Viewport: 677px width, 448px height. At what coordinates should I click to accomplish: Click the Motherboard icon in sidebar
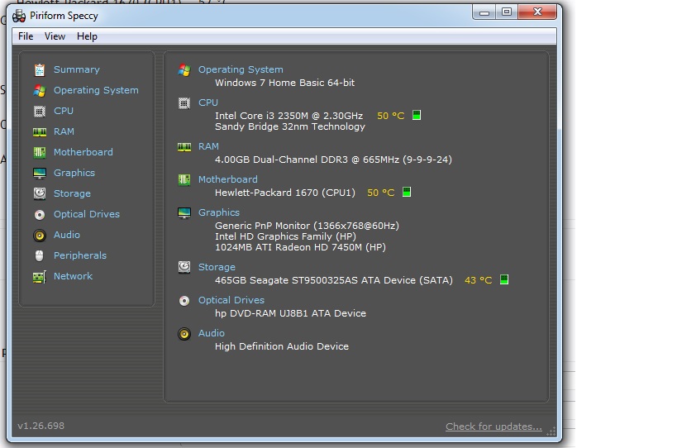coord(40,152)
